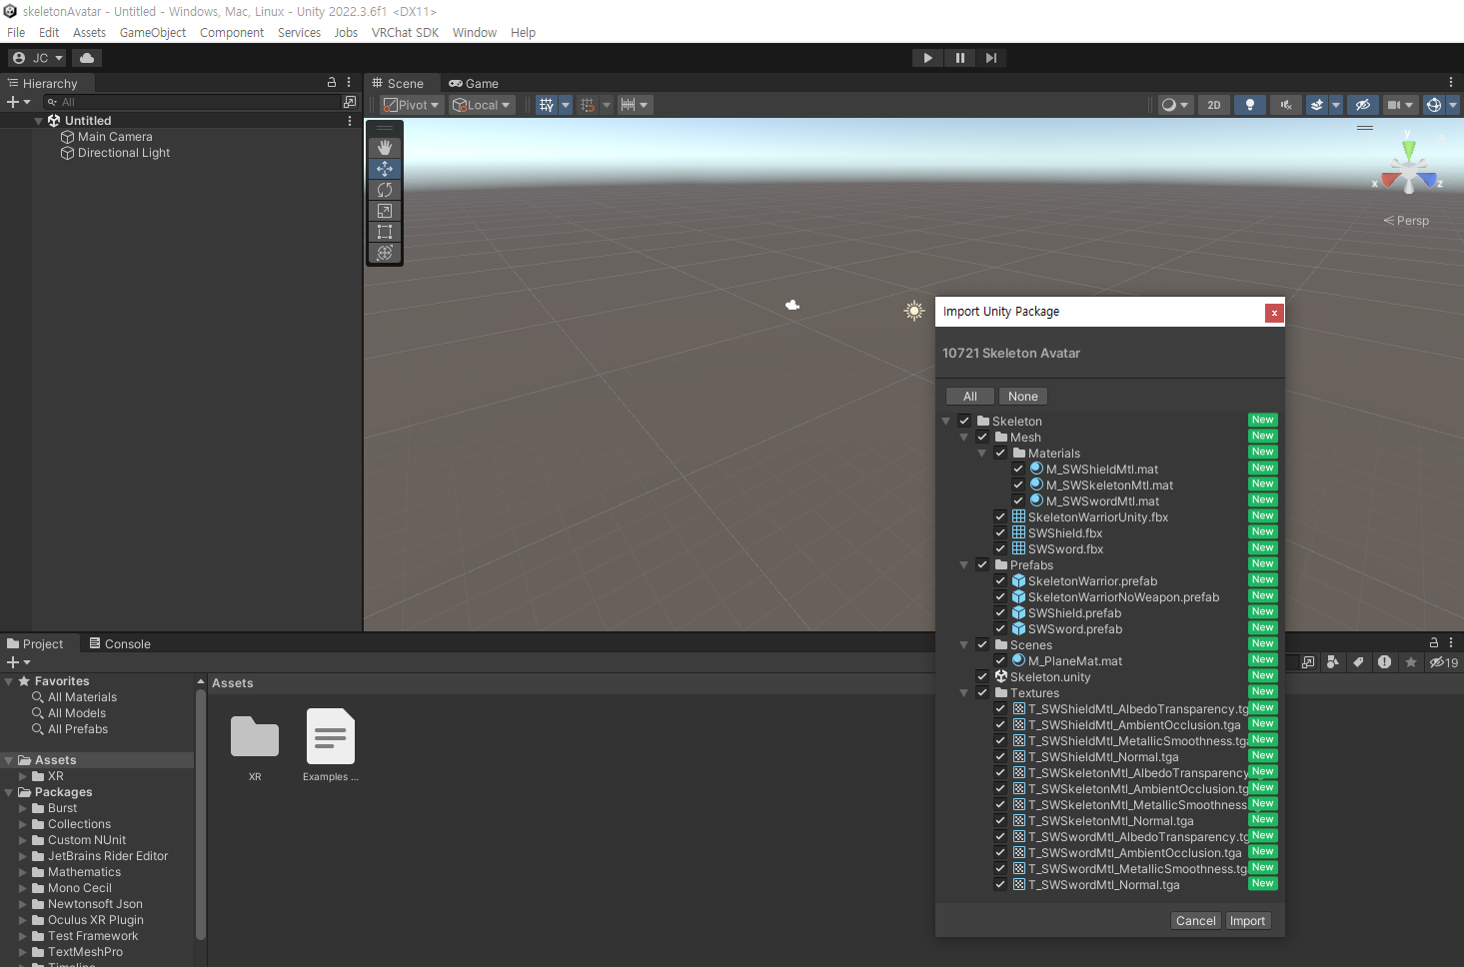The width and height of the screenshot is (1464, 967).
Task: Open the Gizmos dropdown arrow
Action: (1453, 105)
